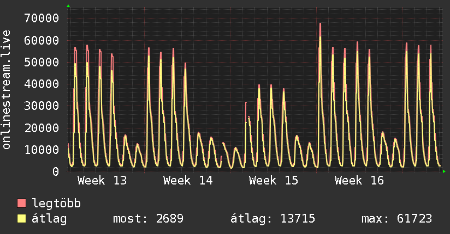Screen dimensions: 450x234
Task: Click the 40000 y-axis label
Action: click(42, 84)
